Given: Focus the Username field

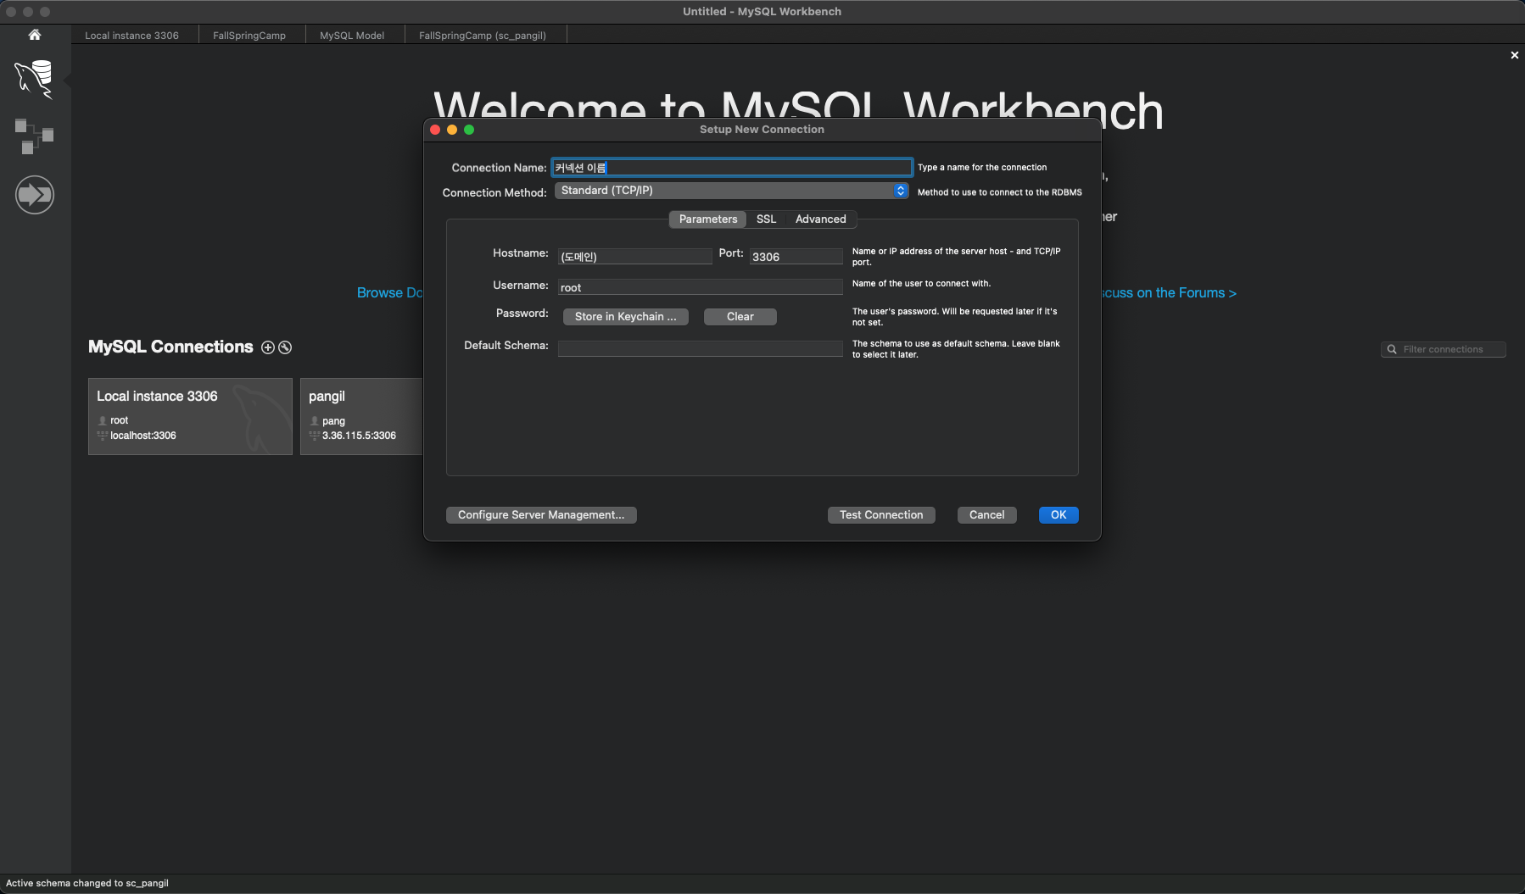Looking at the screenshot, I should 701,287.
